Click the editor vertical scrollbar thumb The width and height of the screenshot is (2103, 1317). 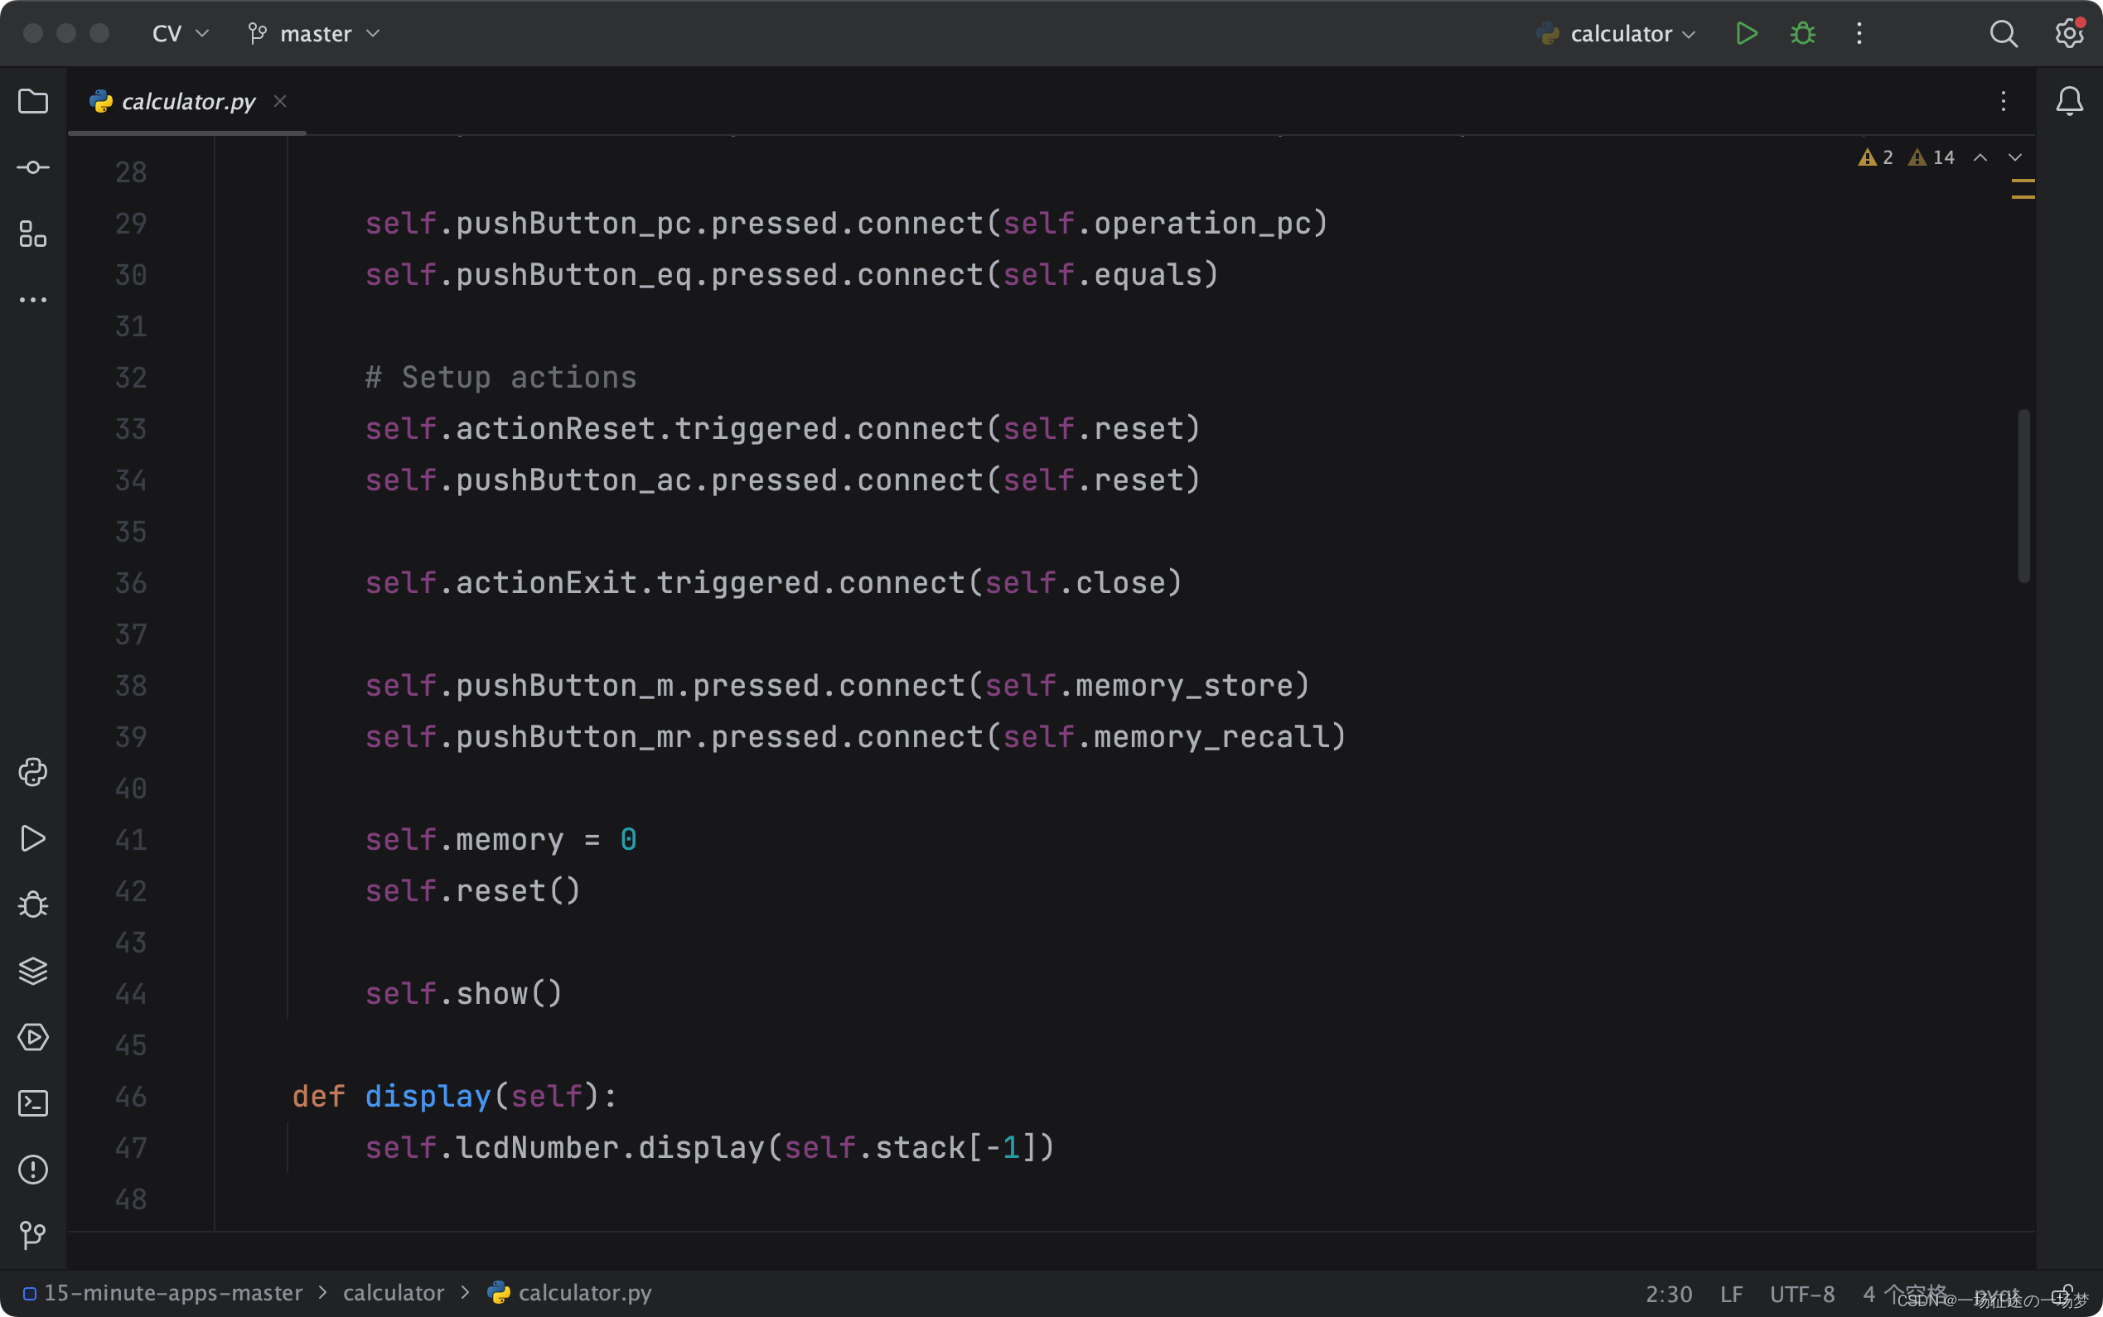[x=2023, y=494]
